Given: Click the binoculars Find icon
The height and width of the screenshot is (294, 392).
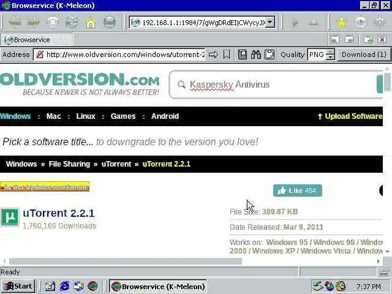Looking at the screenshot, I should pos(256,55).
